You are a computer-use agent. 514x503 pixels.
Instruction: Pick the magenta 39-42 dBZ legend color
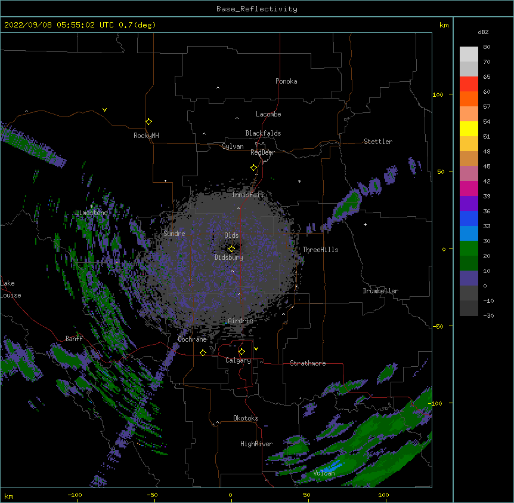[x=469, y=188]
